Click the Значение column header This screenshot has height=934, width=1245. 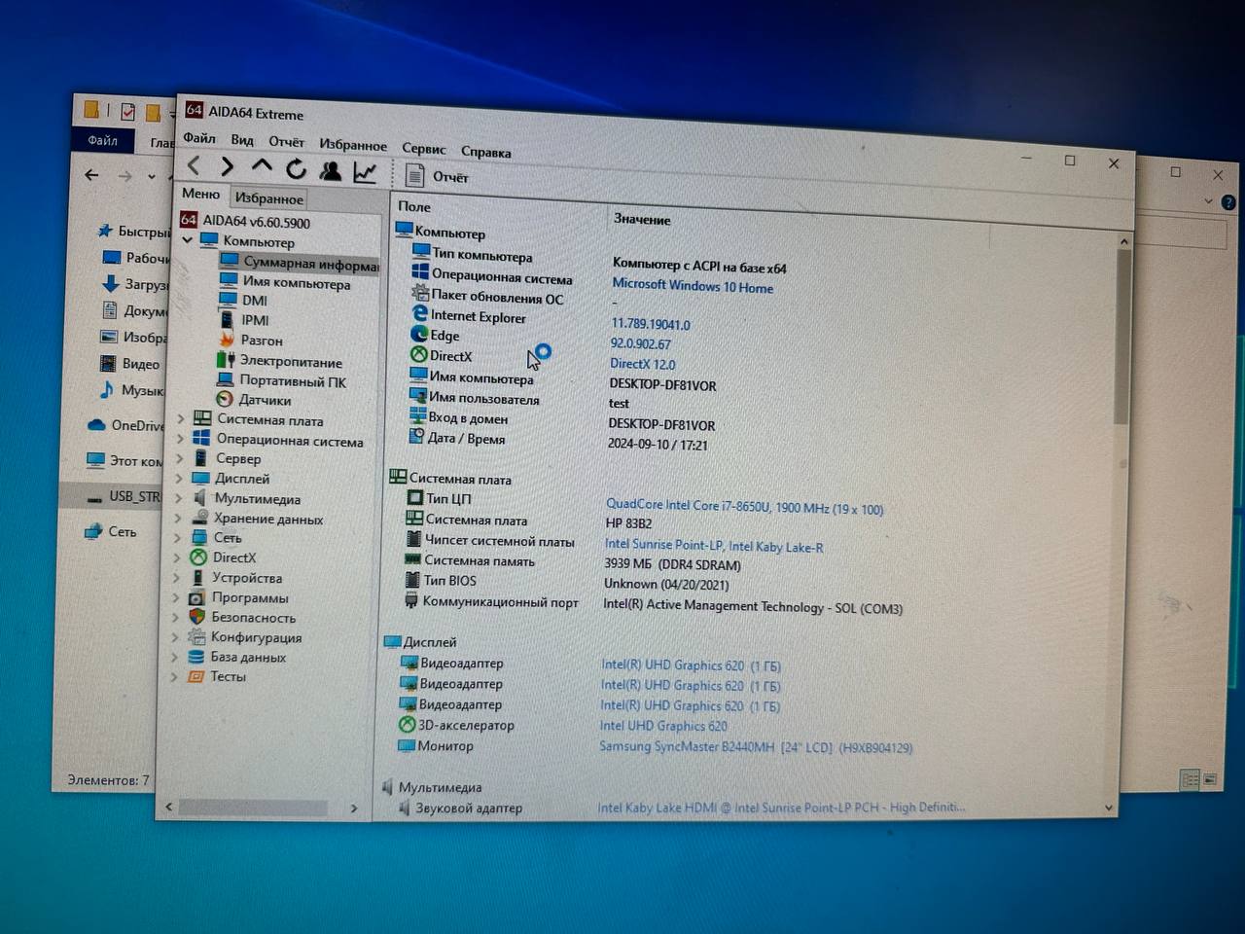point(642,219)
